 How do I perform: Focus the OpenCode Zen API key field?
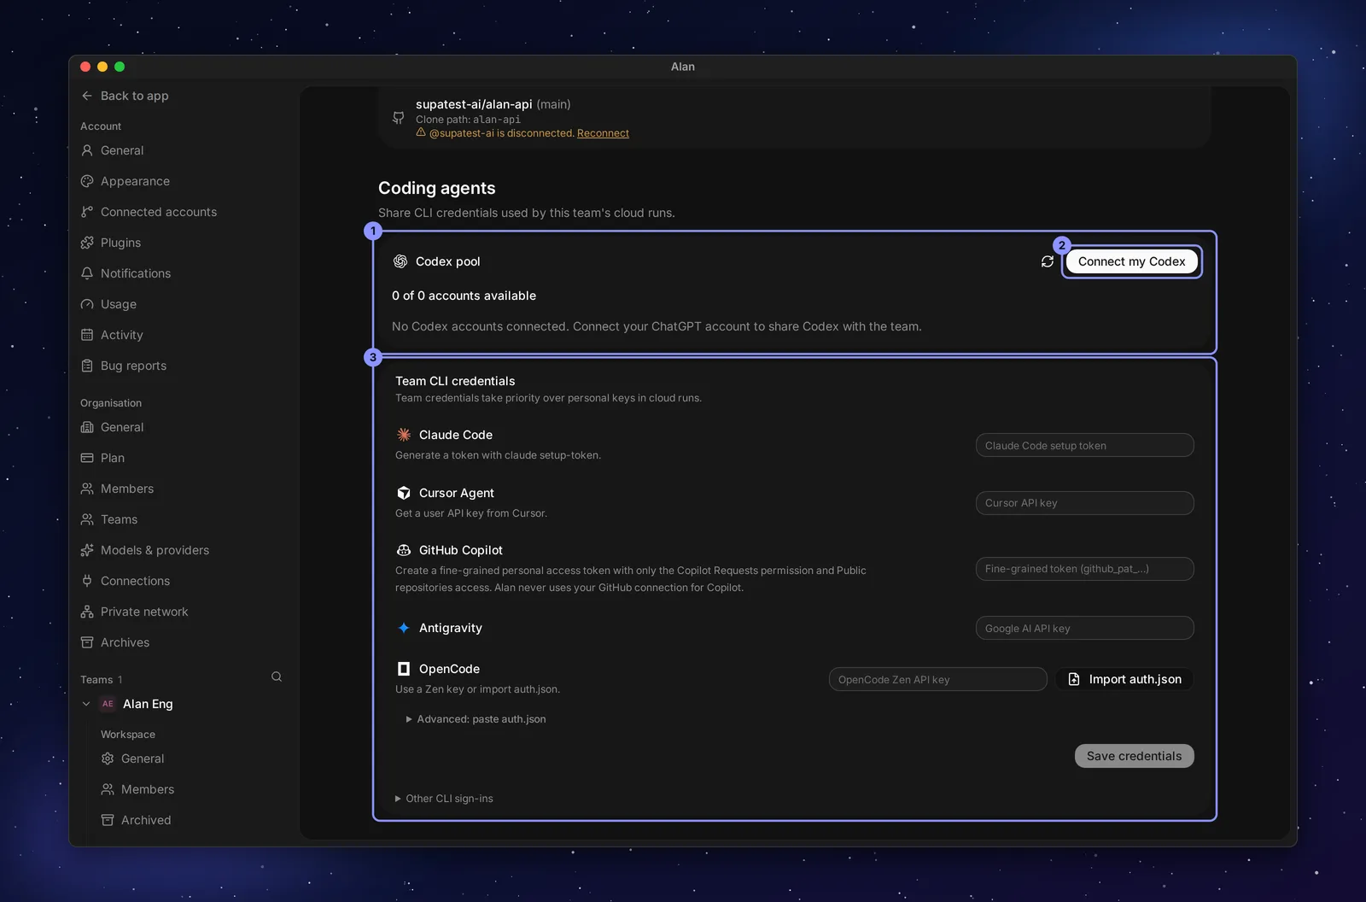[x=937, y=679]
